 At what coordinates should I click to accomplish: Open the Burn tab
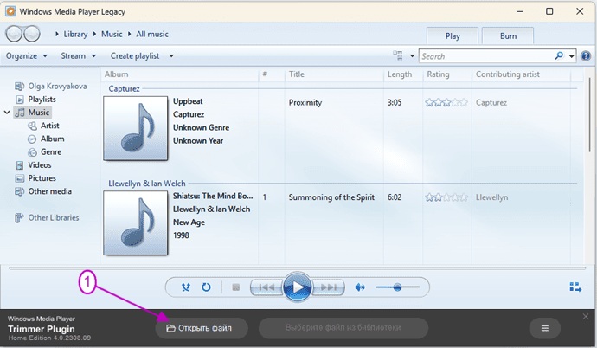pyautogui.click(x=508, y=35)
